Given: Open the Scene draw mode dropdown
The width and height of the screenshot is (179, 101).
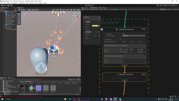Looking at the screenshot, I should pos(53,10).
